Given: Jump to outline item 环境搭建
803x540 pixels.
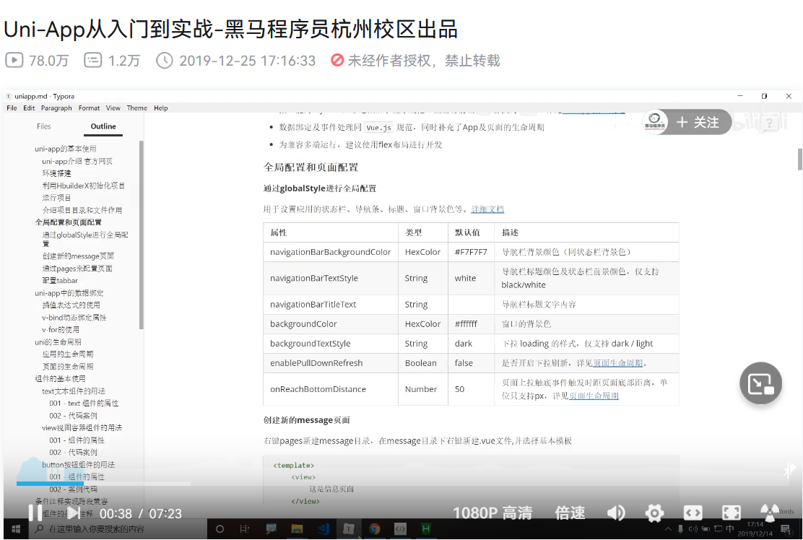Looking at the screenshot, I should point(56,173).
